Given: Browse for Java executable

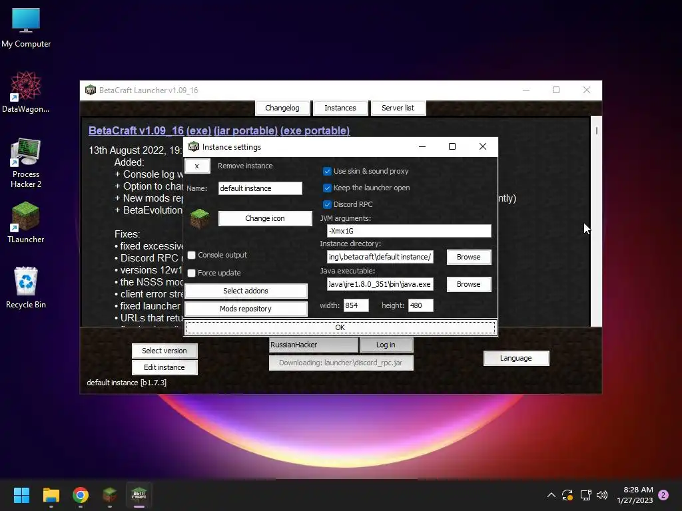Looking at the screenshot, I should click(469, 284).
